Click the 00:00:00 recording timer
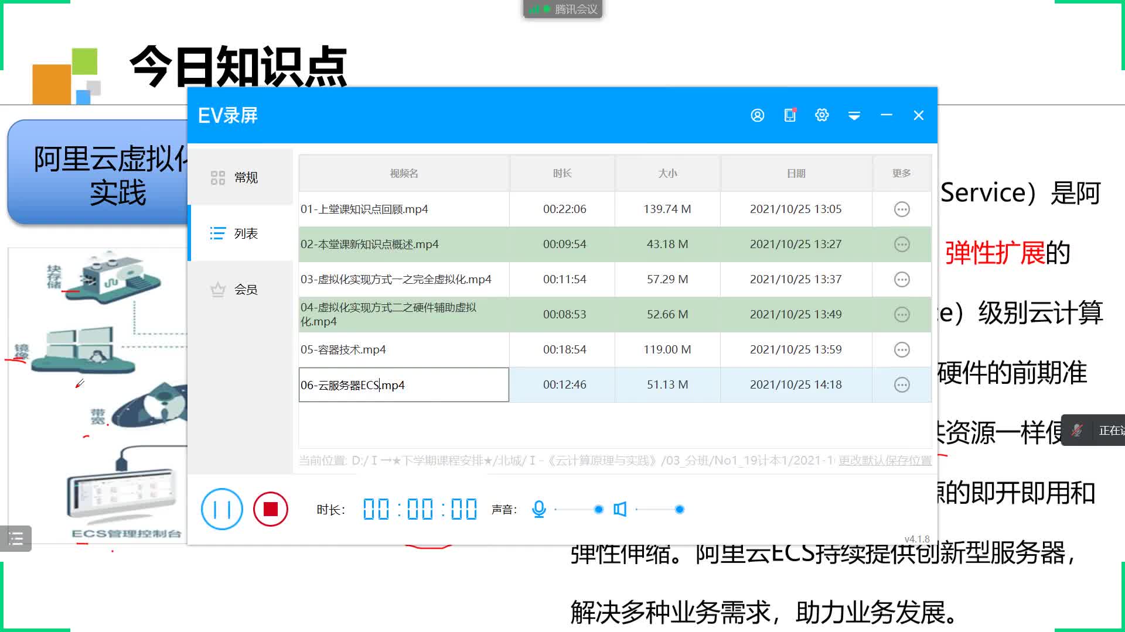 coord(420,509)
